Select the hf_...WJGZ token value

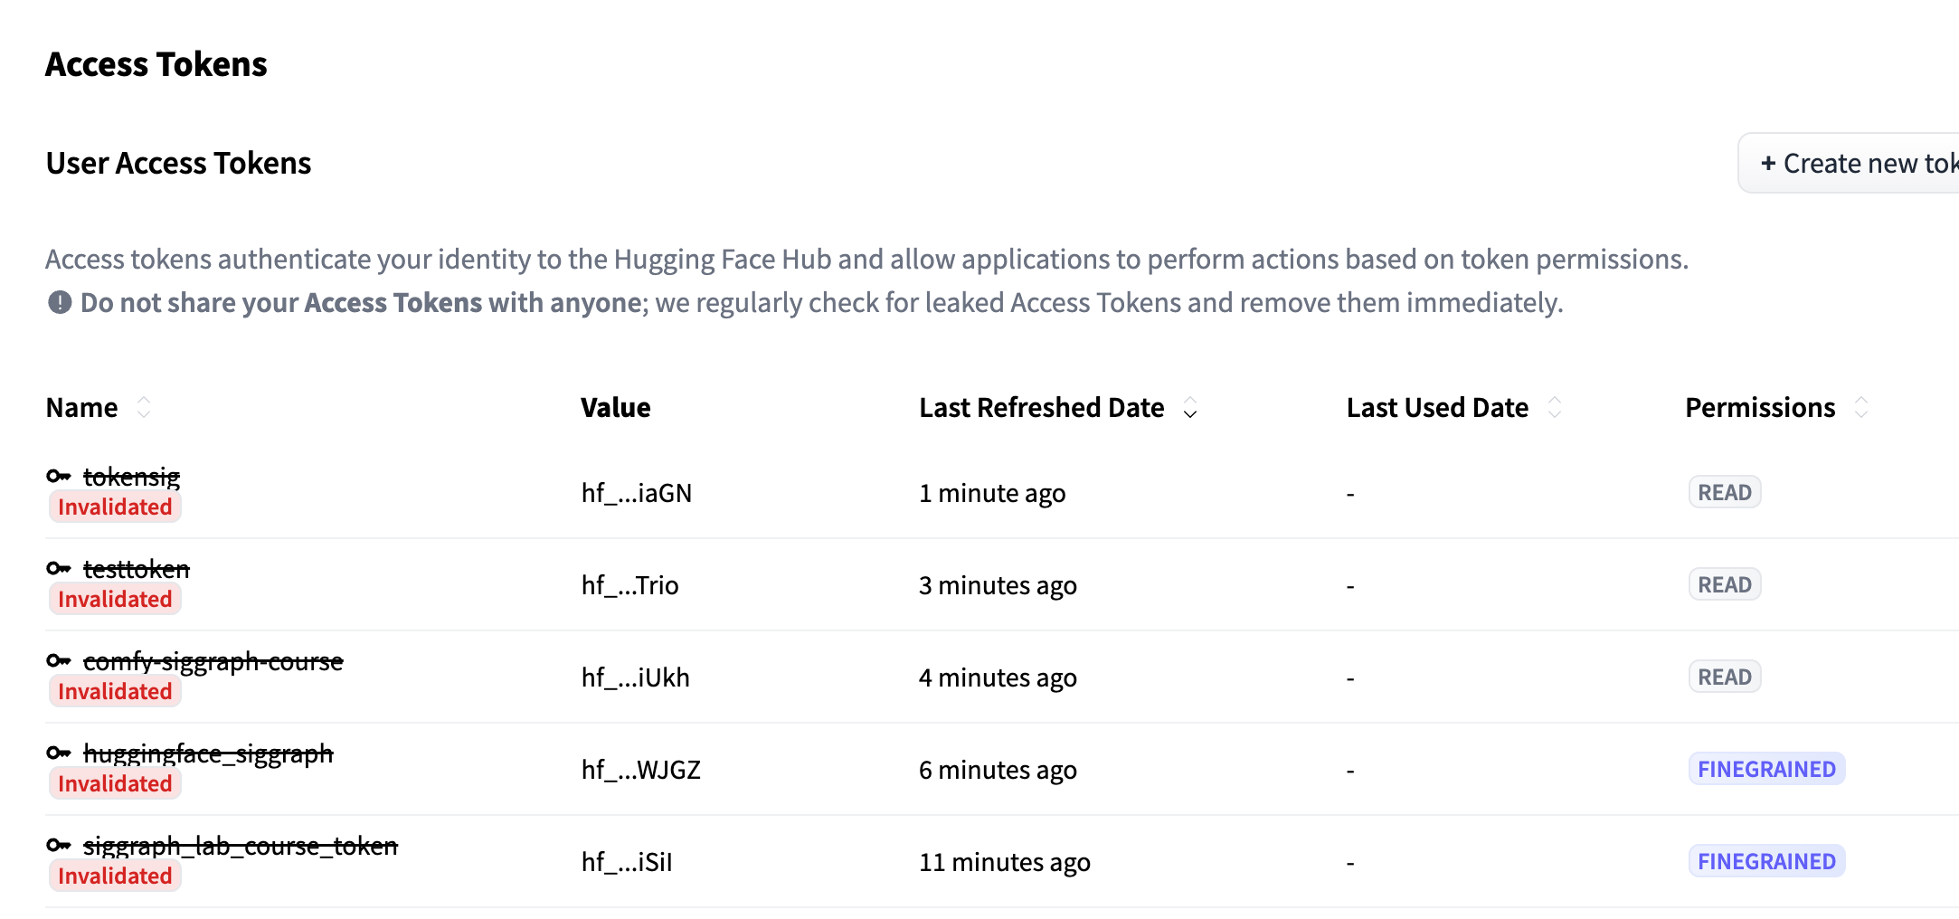pos(640,770)
